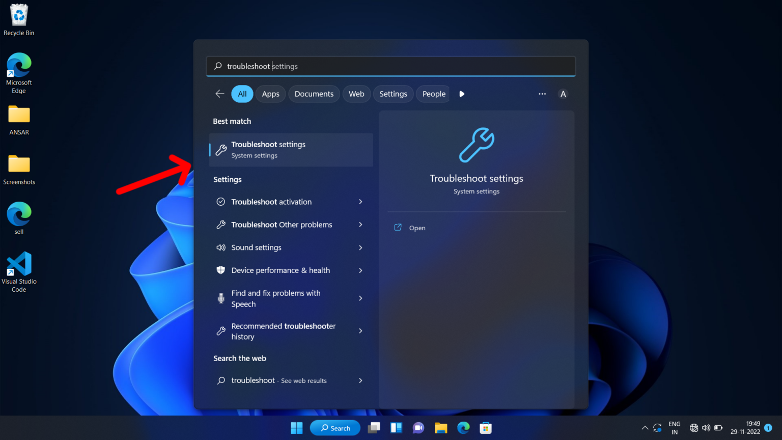The image size is (782, 440).
Task: Expand the Sound settings result
Action: (360, 248)
